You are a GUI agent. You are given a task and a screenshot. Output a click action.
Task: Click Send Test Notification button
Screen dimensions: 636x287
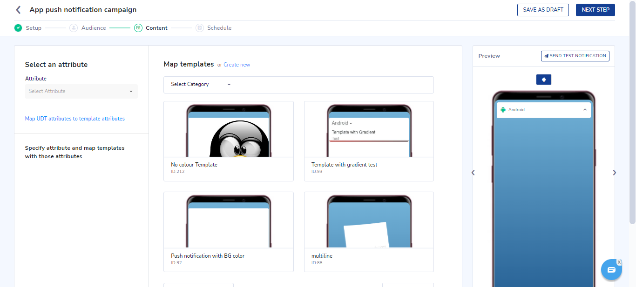575,56
